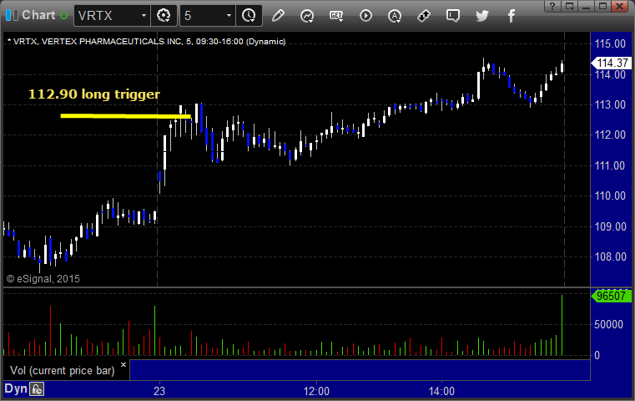Toggle the lock icon next to Dyn
Viewport: 635px width, 401px height.
[x=37, y=389]
